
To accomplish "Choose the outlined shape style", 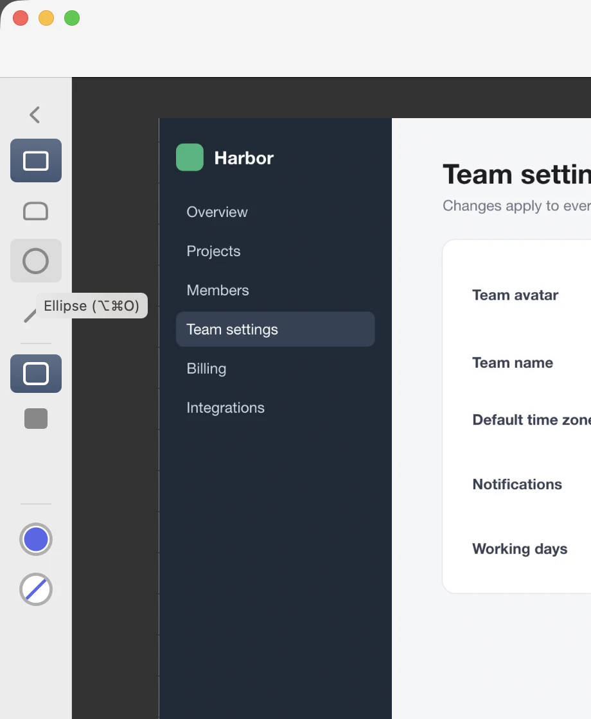I will (x=36, y=373).
